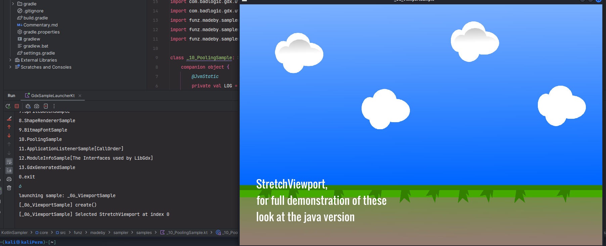Click 'launching sample: _06_ViewportSample' console line

[x=67, y=196]
